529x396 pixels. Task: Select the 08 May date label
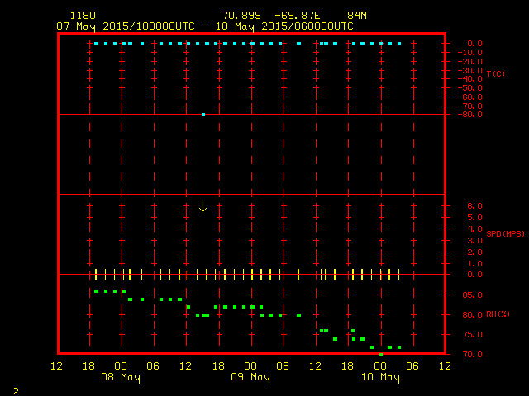point(121,378)
